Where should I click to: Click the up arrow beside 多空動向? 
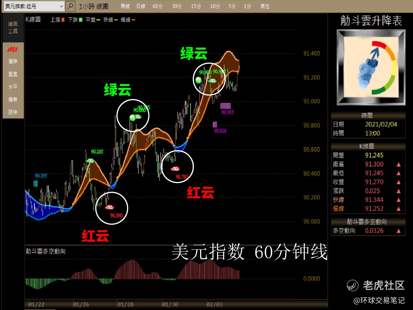[398, 231]
